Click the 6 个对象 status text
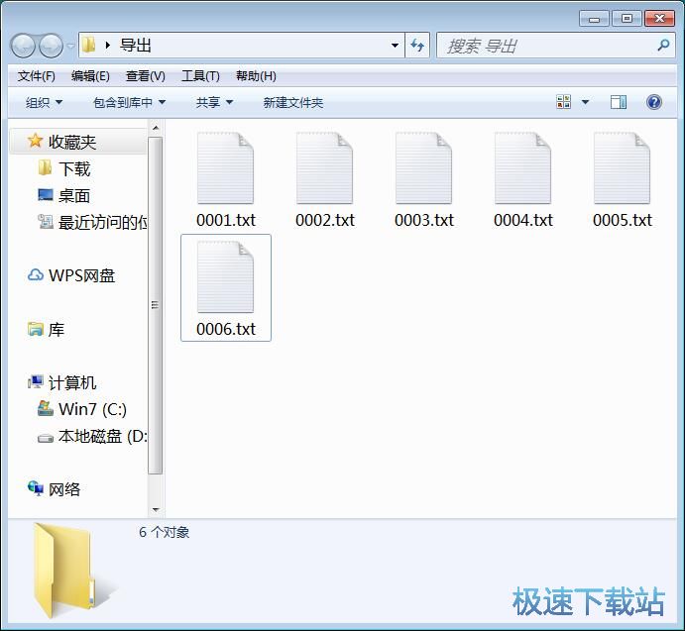Image resolution: width=685 pixels, height=631 pixels. click(x=164, y=532)
